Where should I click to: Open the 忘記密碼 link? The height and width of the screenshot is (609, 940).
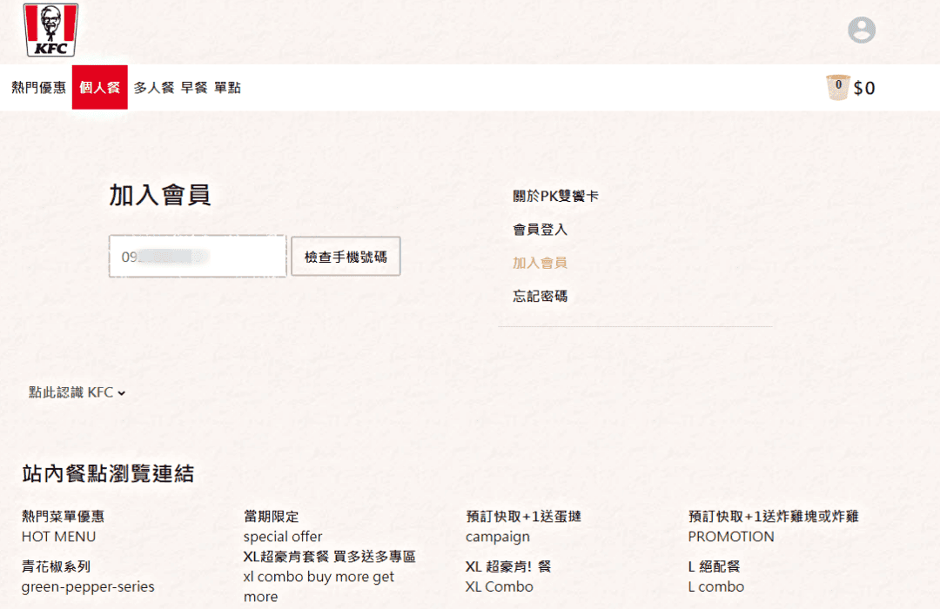click(x=540, y=296)
